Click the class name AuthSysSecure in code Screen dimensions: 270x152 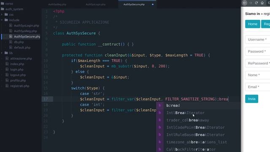81,33
